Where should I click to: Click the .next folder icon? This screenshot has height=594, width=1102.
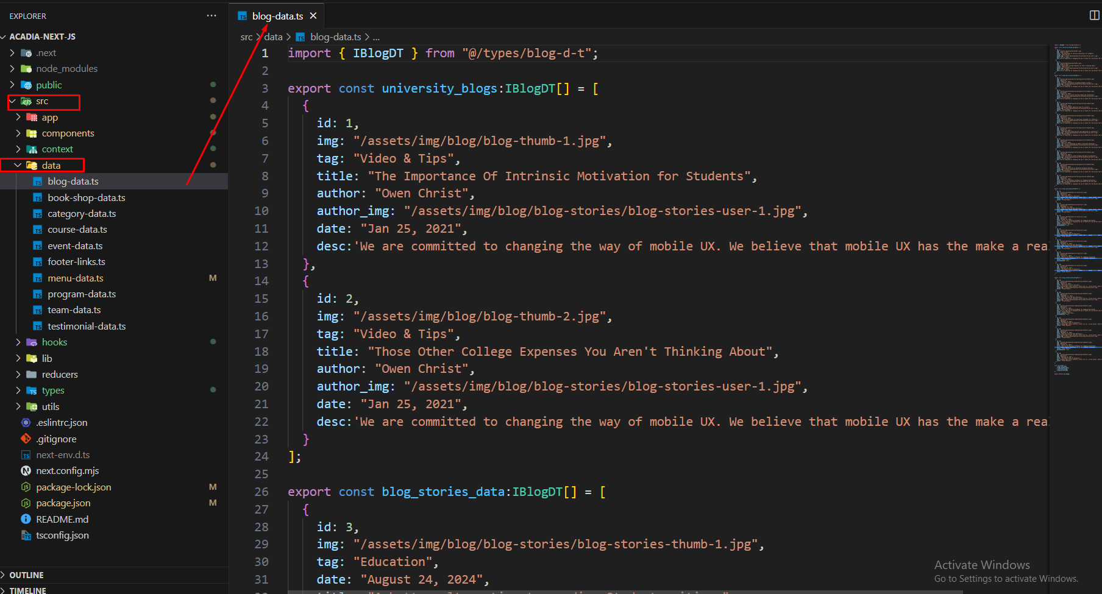pos(26,53)
